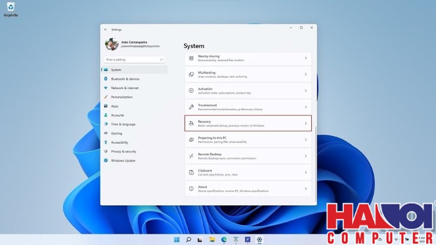Go to the Apps settings section
This screenshot has width=436, height=245.
114,106
